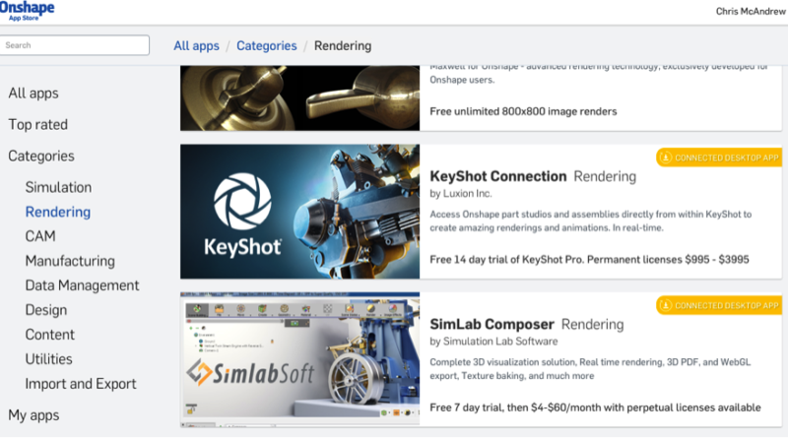Screen dimensions: 788x438
Task: Open the Data Management category
Action: tap(82, 285)
